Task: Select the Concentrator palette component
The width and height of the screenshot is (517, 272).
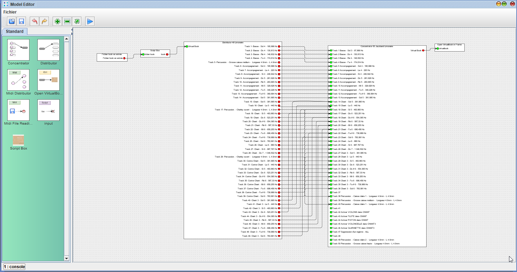Action: (18, 50)
